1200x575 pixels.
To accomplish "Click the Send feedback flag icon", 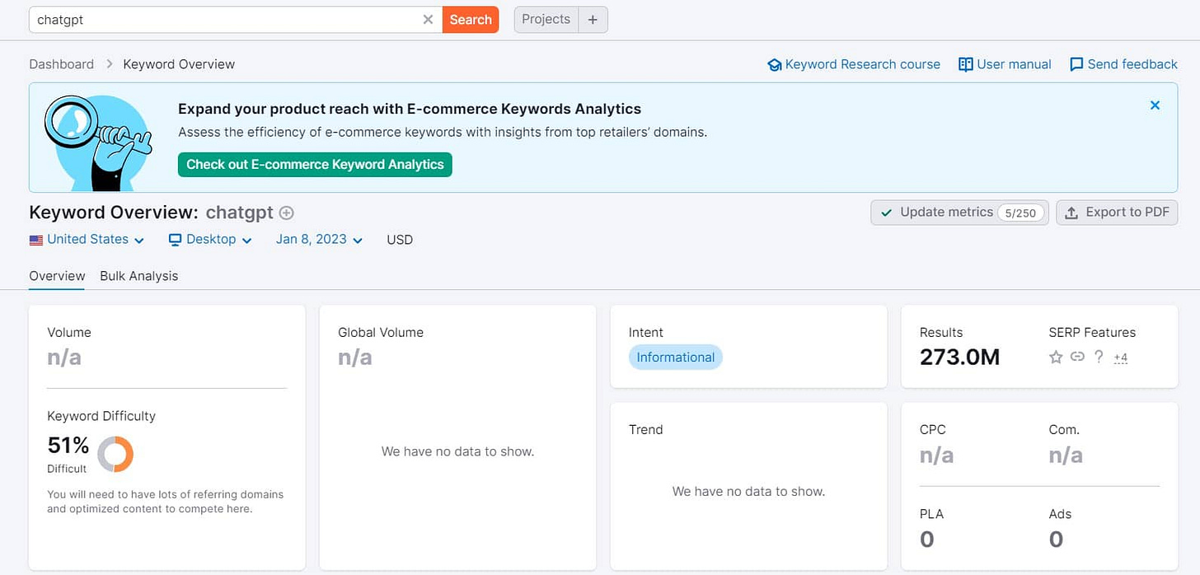I will pos(1076,63).
